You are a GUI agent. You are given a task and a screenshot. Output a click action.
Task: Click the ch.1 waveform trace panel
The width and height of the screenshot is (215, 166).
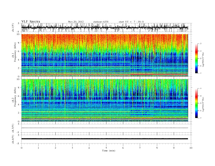point(107,27)
